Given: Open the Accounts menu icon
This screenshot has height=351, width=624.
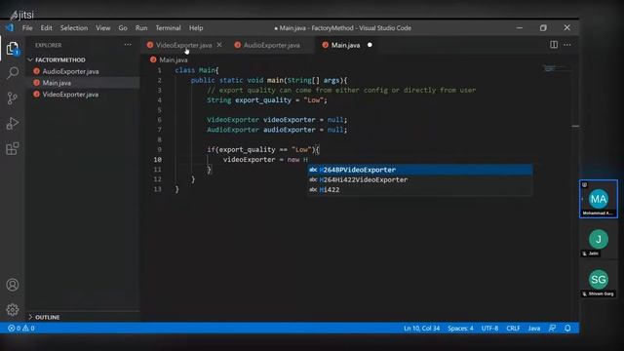Looking at the screenshot, I should (x=13, y=285).
